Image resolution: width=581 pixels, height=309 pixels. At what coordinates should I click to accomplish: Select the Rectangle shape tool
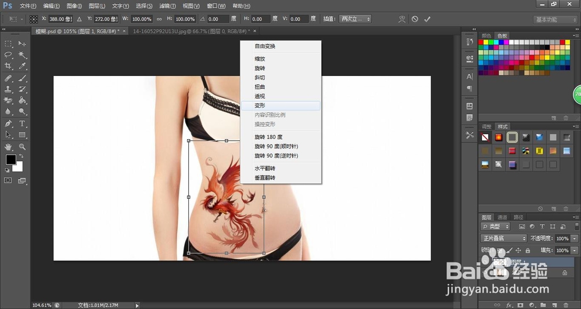[22, 134]
